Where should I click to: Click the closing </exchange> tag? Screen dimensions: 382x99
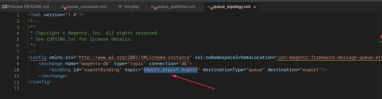53,76
